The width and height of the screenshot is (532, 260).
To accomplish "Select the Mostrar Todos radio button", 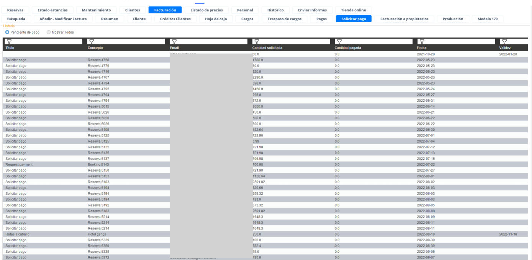I will 49,32.
